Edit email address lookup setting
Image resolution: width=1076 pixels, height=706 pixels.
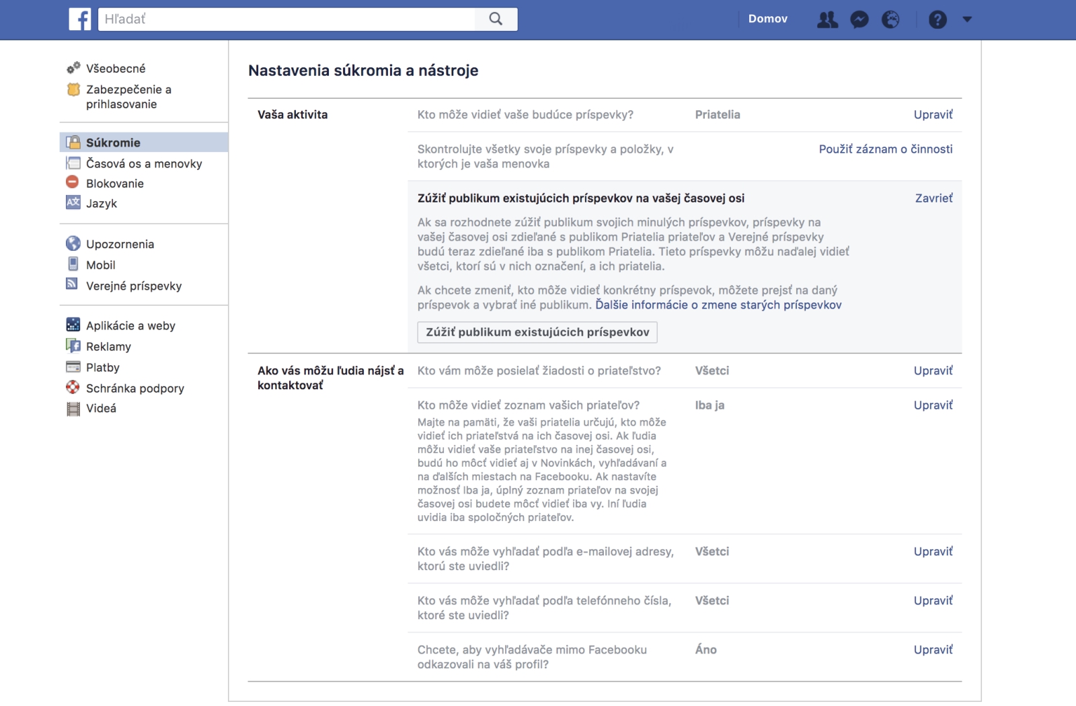tap(933, 551)
